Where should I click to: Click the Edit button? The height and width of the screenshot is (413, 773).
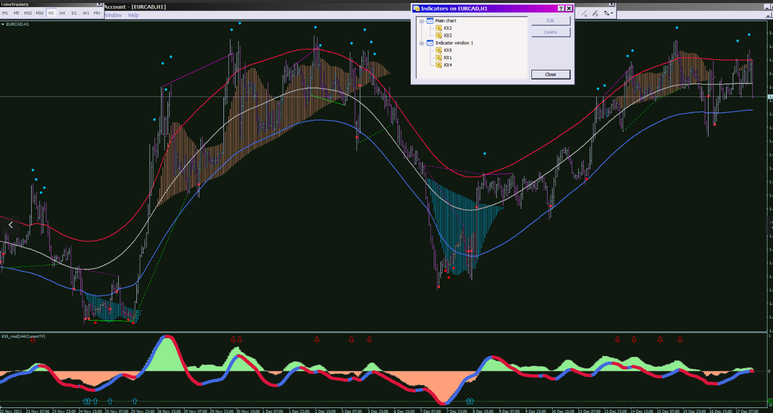pos(551,21)
